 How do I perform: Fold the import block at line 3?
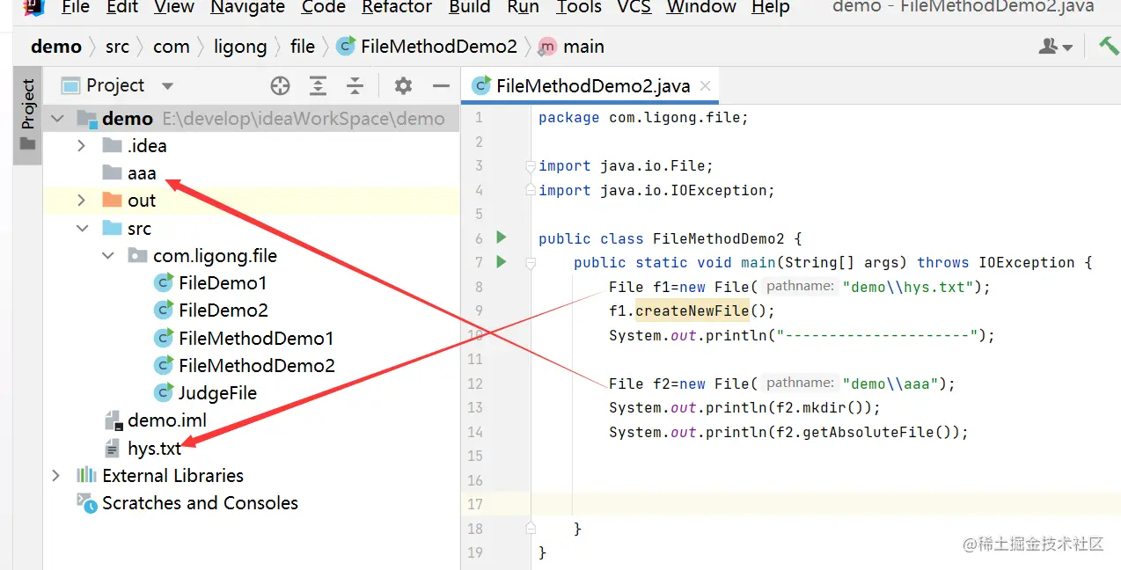coord(530,165)
